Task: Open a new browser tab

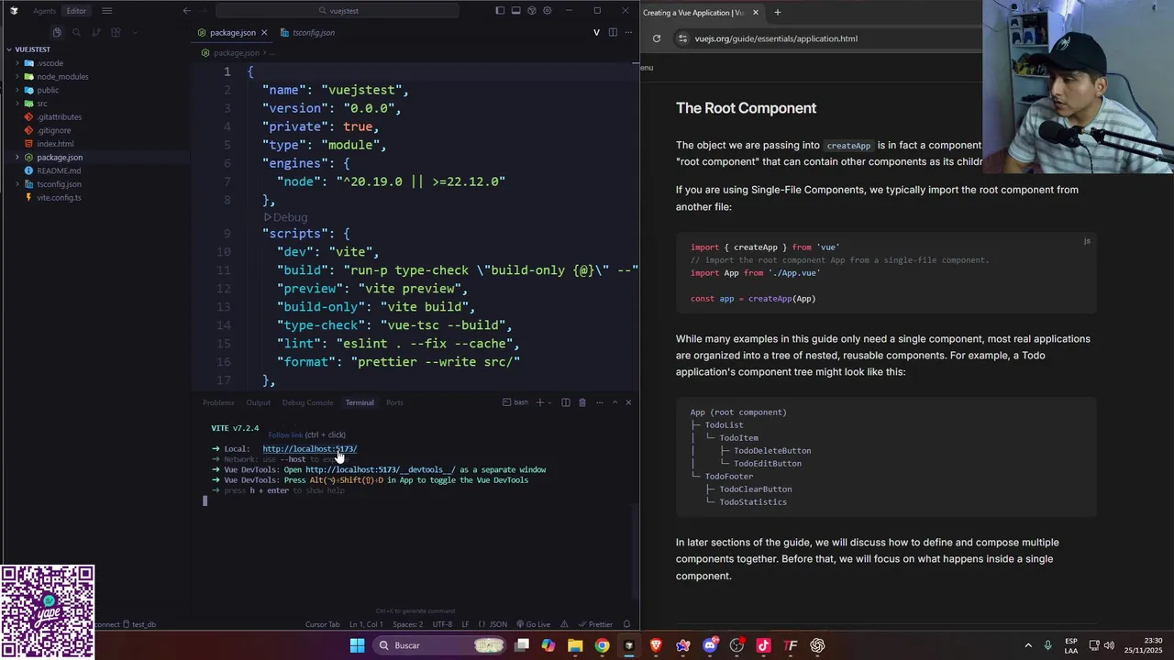Action: click(777, 13)
